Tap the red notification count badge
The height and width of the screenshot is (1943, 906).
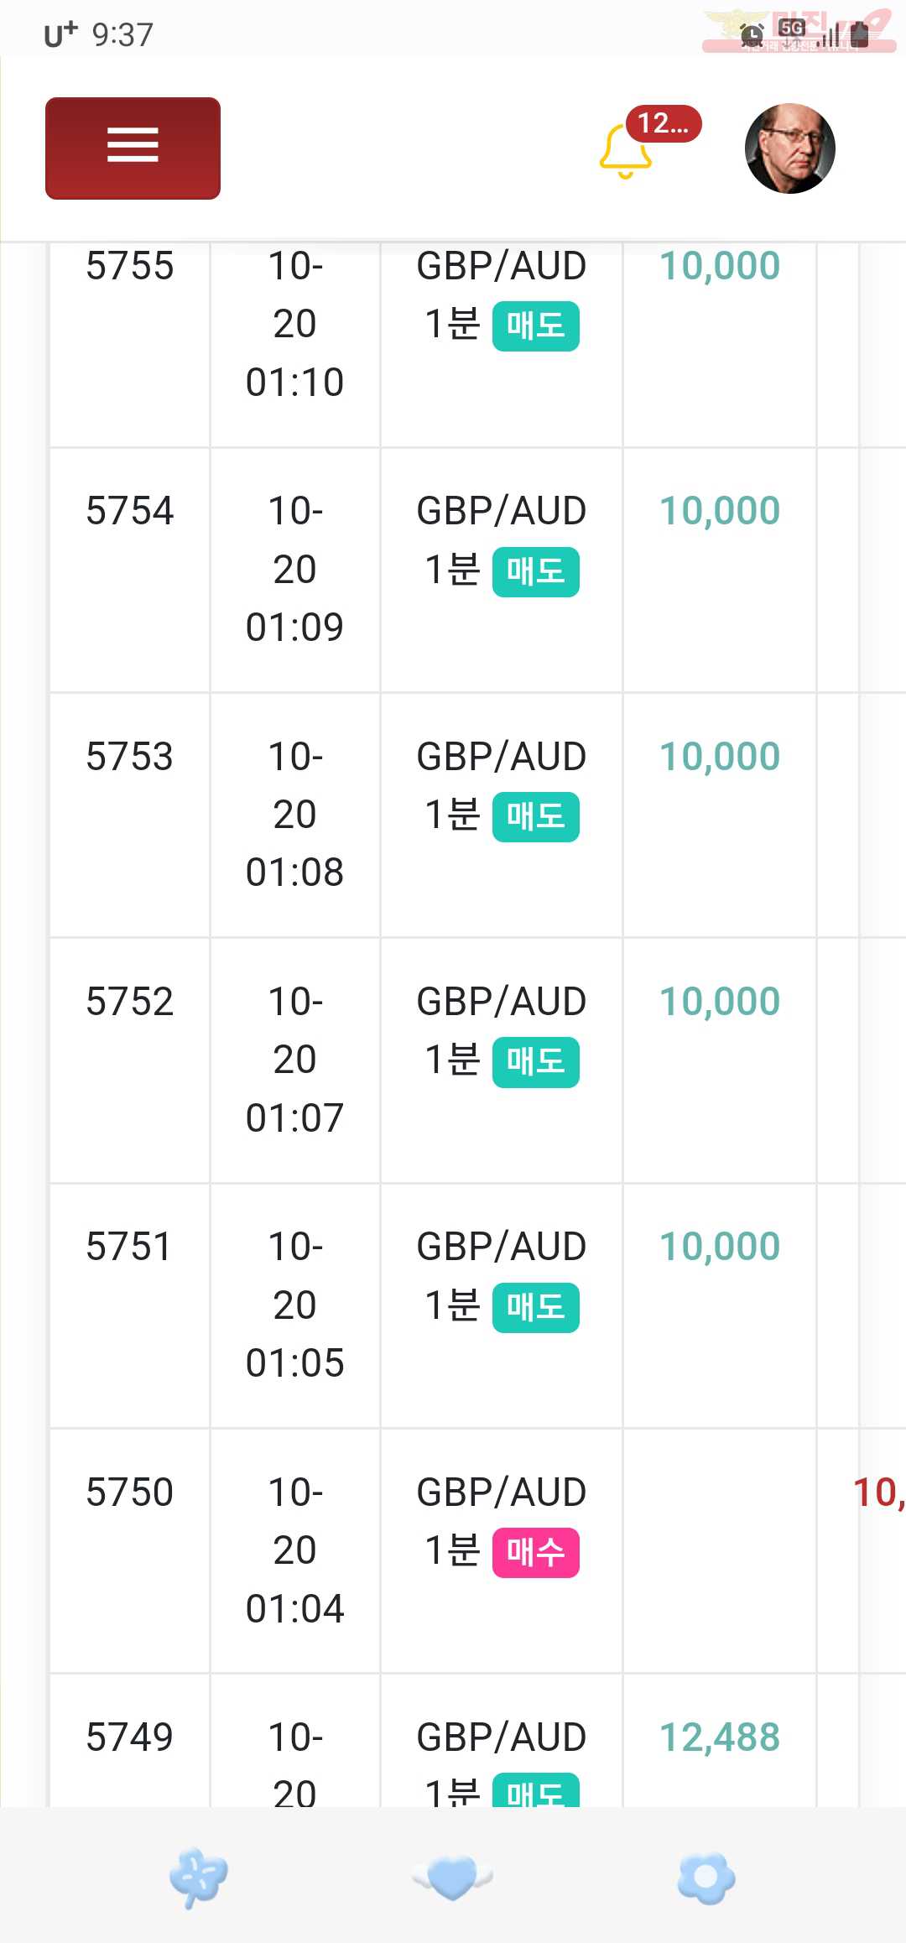pyautogui.click(x=664, y=124)
